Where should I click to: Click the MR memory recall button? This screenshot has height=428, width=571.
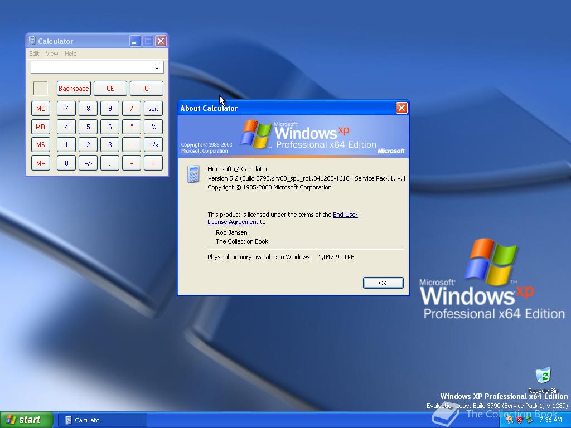click(40, 127)
